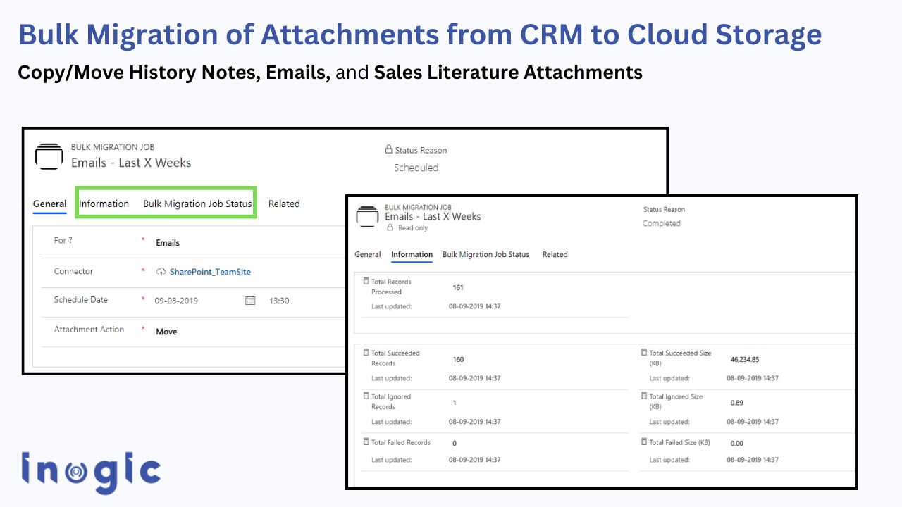Click the Total Succeeded Records value 160
This screenshot has height=507, width=902.
[458, 359]
